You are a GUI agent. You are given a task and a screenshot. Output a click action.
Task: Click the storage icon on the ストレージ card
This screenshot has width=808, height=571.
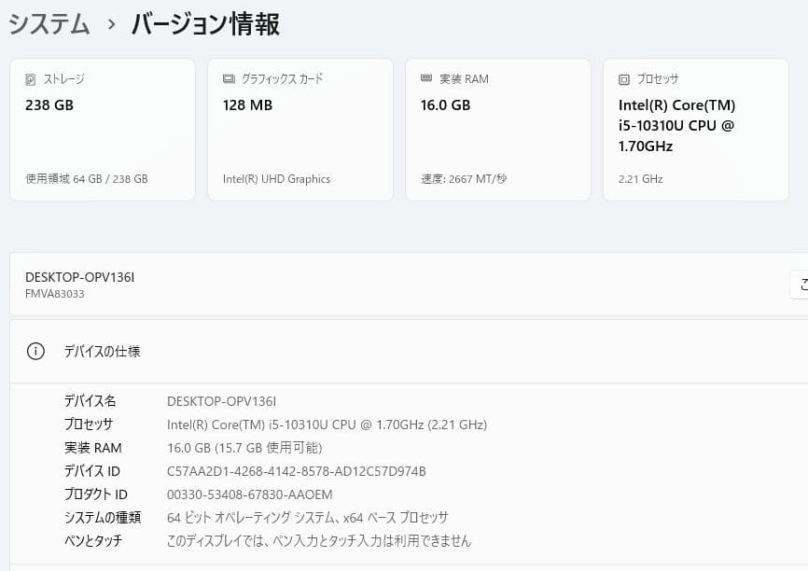(x=29, y=79)
